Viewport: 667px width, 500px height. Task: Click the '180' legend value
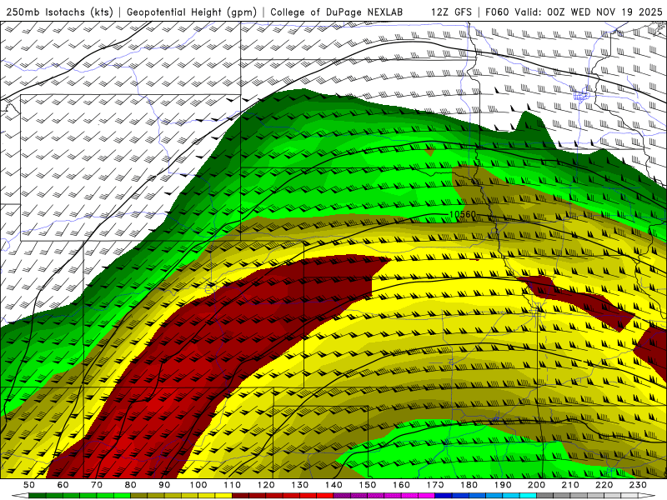[x=469, y=485]
